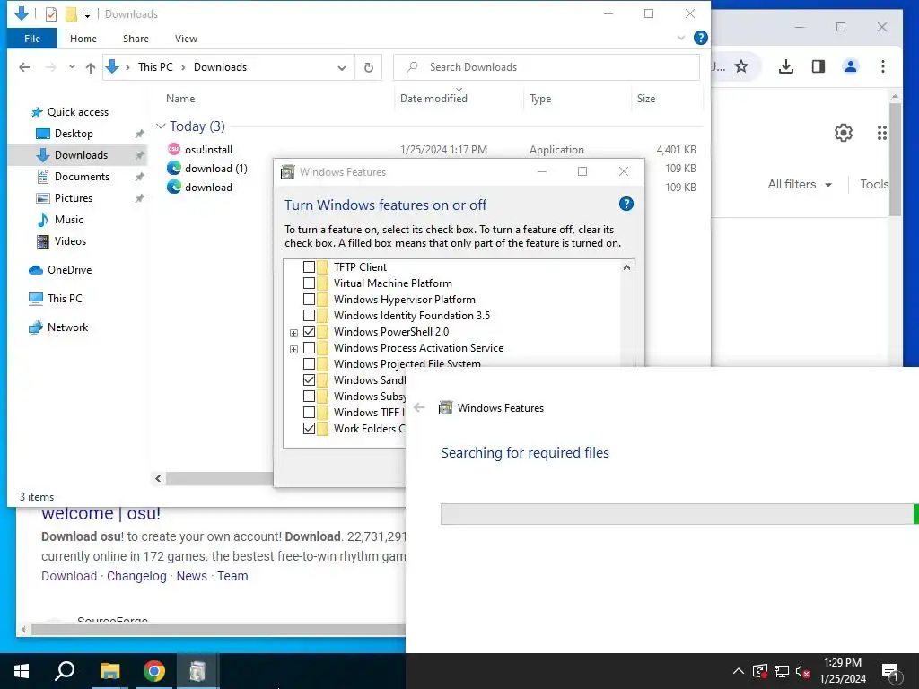This screenshot has width=919, height=689.
Task: Sort files by Date modified column
Action: (x=433, y=99)
